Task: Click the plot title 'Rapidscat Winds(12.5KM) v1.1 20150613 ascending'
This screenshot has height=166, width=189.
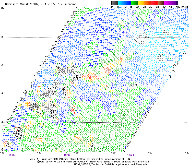Action: pyautogui.click(x=41, y=4)
